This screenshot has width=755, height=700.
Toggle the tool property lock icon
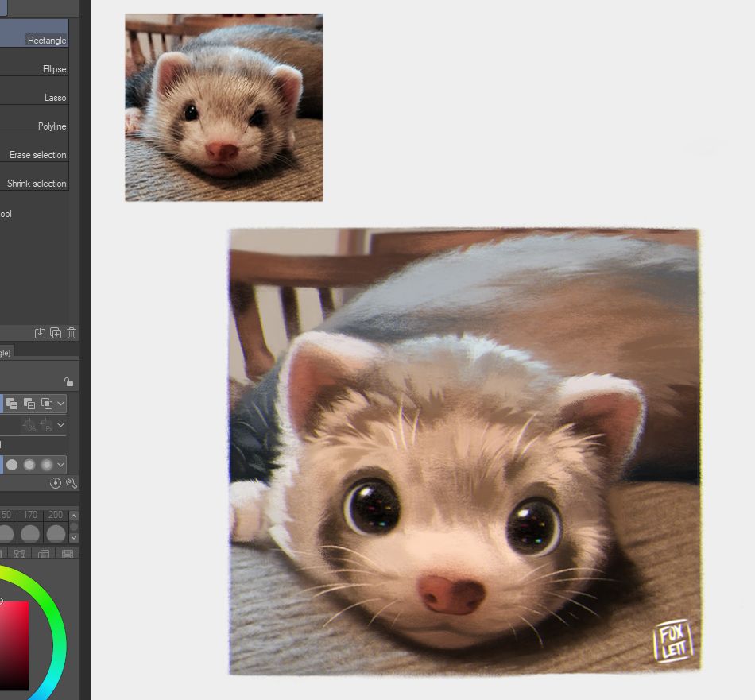[x=69, y=382]
